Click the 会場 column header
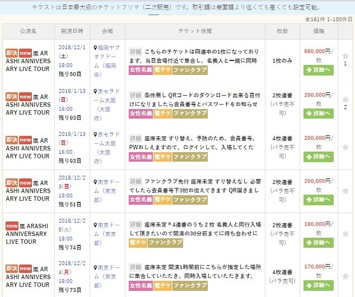Viewport: 355px width, 297px height. (108, 31)
